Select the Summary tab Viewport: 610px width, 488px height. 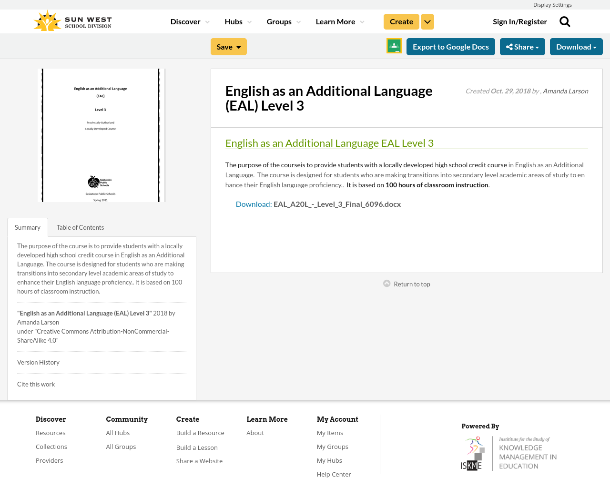point(28,226)
